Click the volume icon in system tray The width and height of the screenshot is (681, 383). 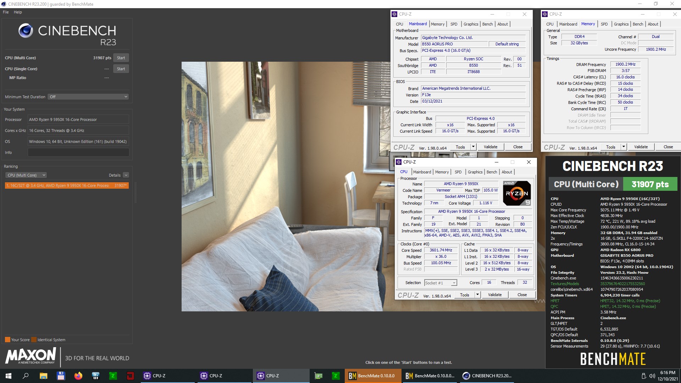[652, 376]
